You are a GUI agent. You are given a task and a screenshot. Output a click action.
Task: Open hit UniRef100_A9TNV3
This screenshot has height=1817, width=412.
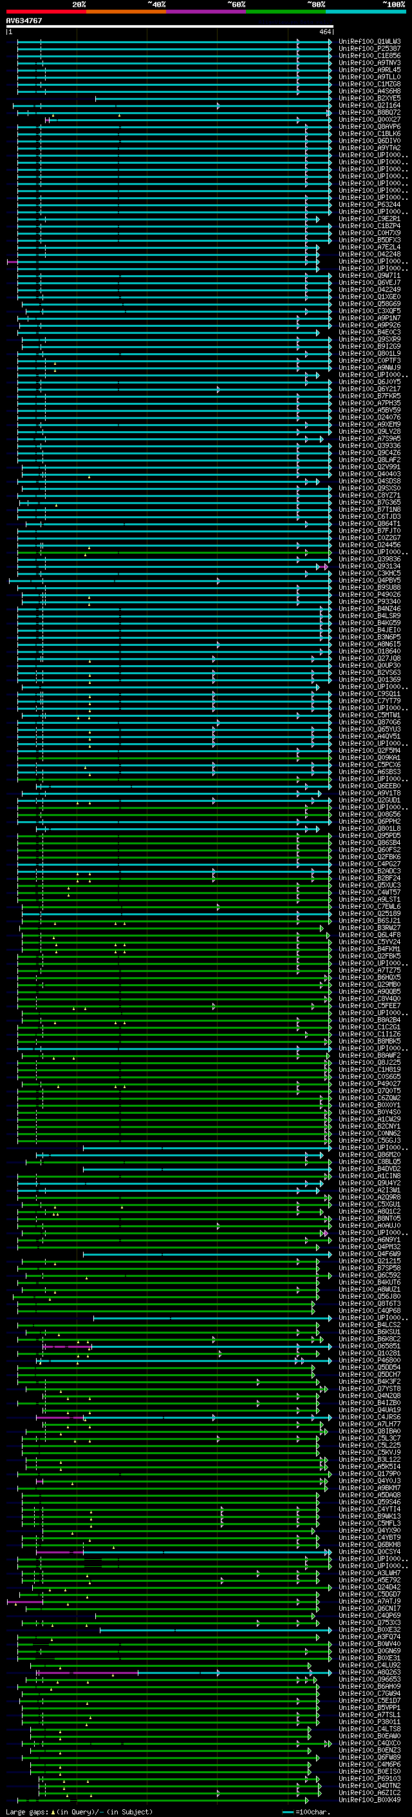pyautogui.click(x=369, y=63)
